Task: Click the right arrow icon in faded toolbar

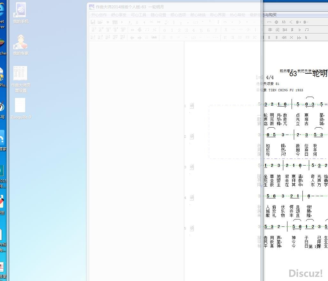Action: 140,38
